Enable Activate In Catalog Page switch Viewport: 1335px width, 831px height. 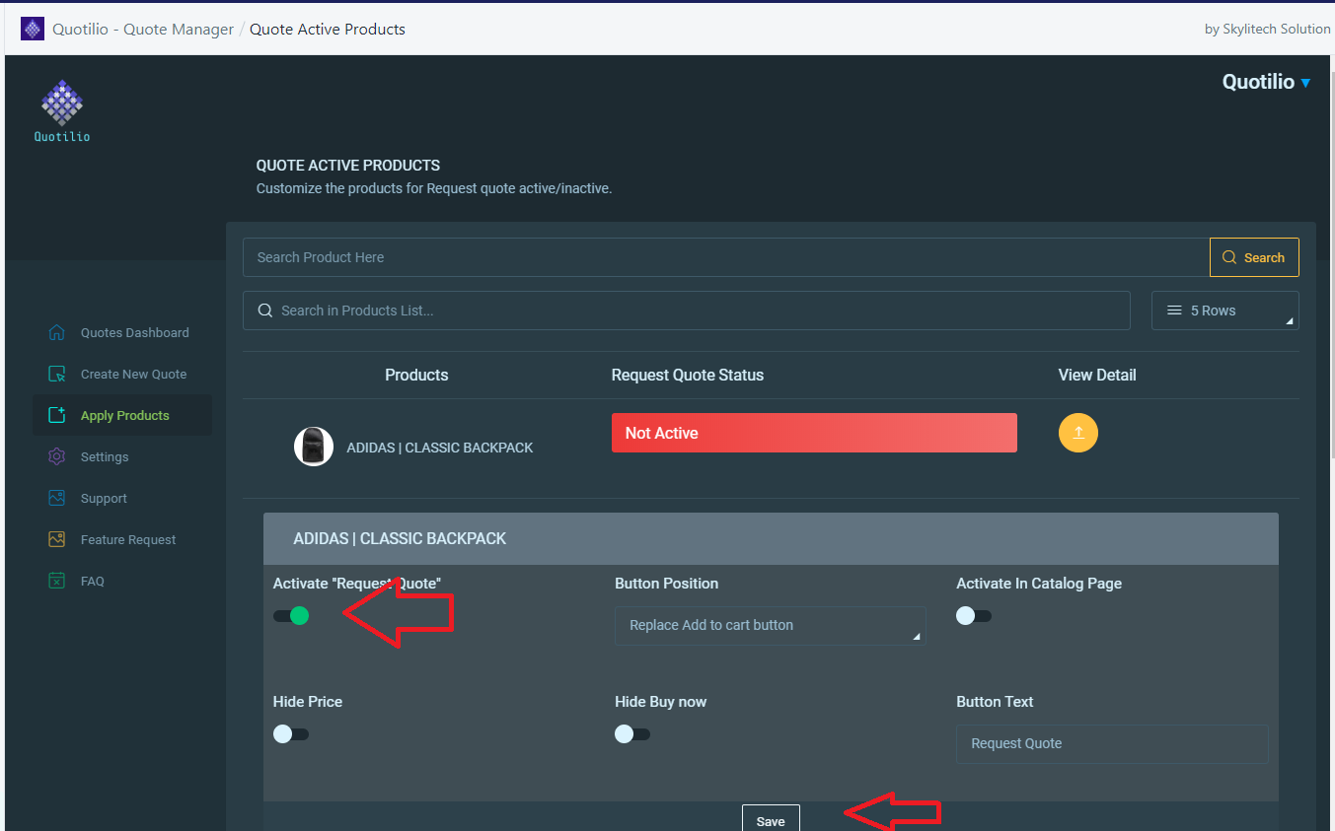click(x=974, y=616)
